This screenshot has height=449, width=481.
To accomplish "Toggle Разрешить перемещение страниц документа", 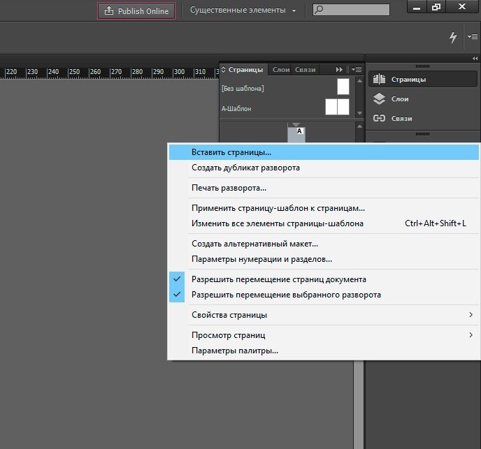I will tap(324, 279).
